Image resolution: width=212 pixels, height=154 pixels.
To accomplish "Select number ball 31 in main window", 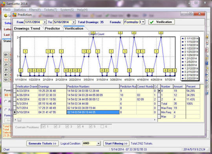I will click(x=6, y=70).
